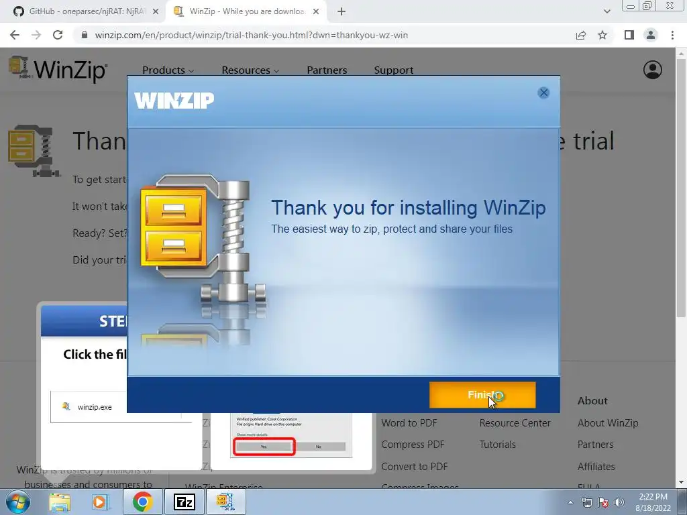Close the WinZip installer dialog with X icon
This screenshot has height=515, width=687.
click(x=543, y=93)
